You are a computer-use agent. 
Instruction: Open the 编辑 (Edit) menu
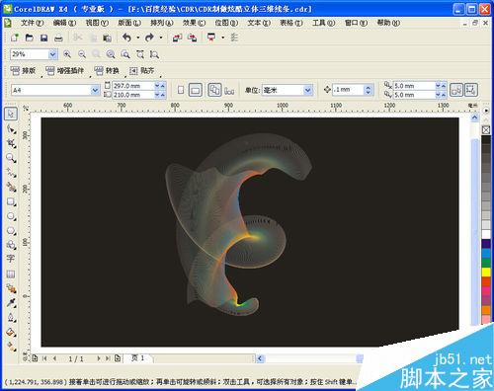coord(64,23)
